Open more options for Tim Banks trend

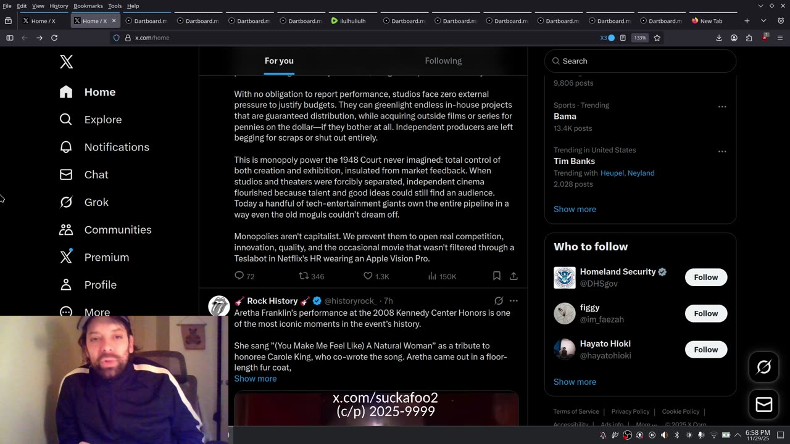tap(722, 152)
